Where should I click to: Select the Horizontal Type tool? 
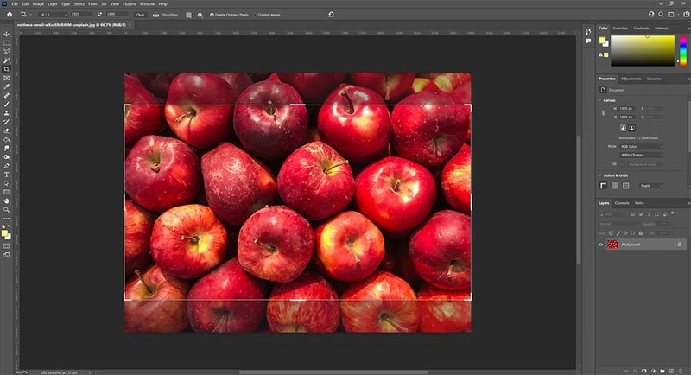click(7, 175)
